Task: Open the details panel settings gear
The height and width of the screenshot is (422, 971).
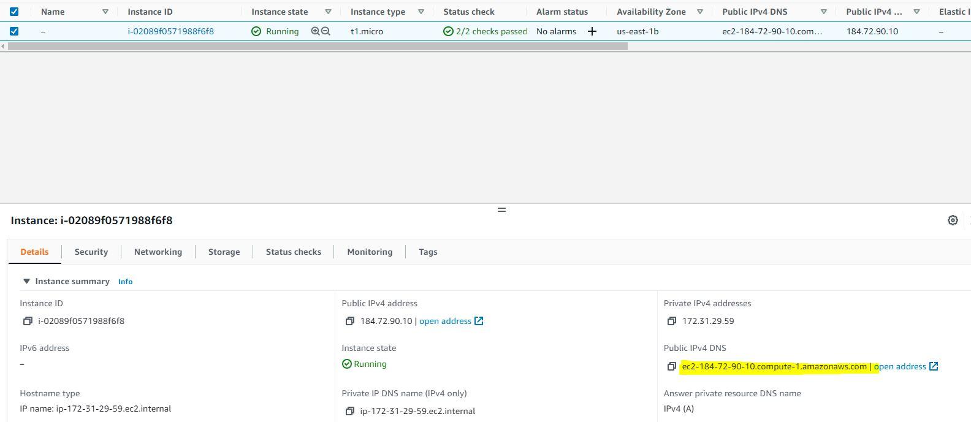Action: [953, 220]
